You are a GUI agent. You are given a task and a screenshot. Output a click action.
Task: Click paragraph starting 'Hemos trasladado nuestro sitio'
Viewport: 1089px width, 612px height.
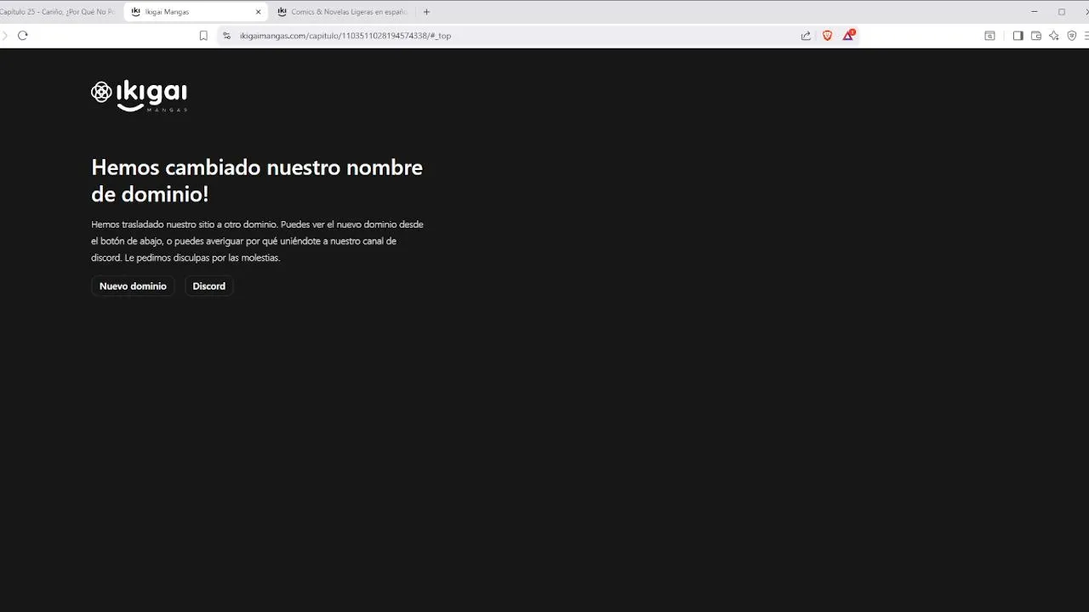click(x=258, y=241)
